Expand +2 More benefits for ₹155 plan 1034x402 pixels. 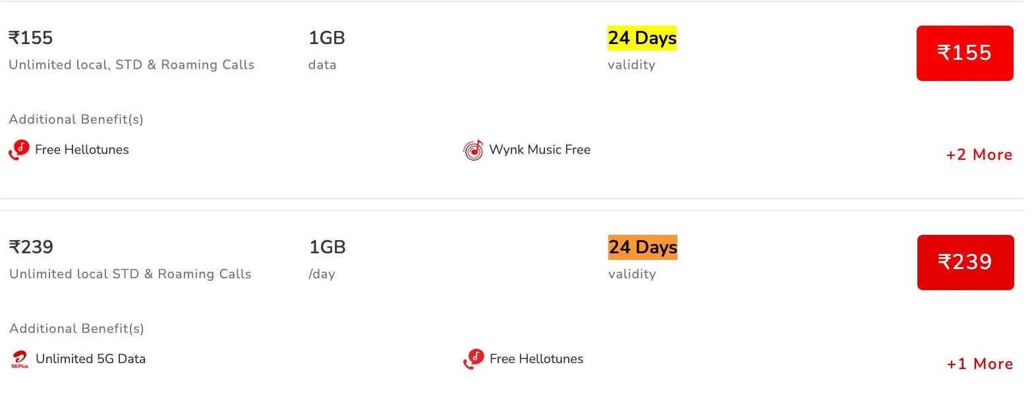979,155
